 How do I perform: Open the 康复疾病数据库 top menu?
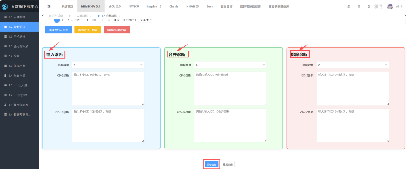tap(279, 6)
